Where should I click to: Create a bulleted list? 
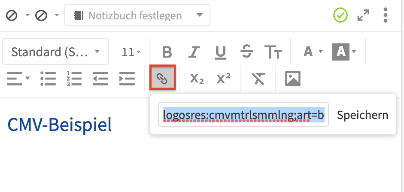pos(48,78)
